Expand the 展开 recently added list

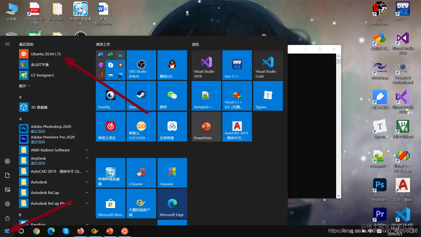tap(24, 86)
